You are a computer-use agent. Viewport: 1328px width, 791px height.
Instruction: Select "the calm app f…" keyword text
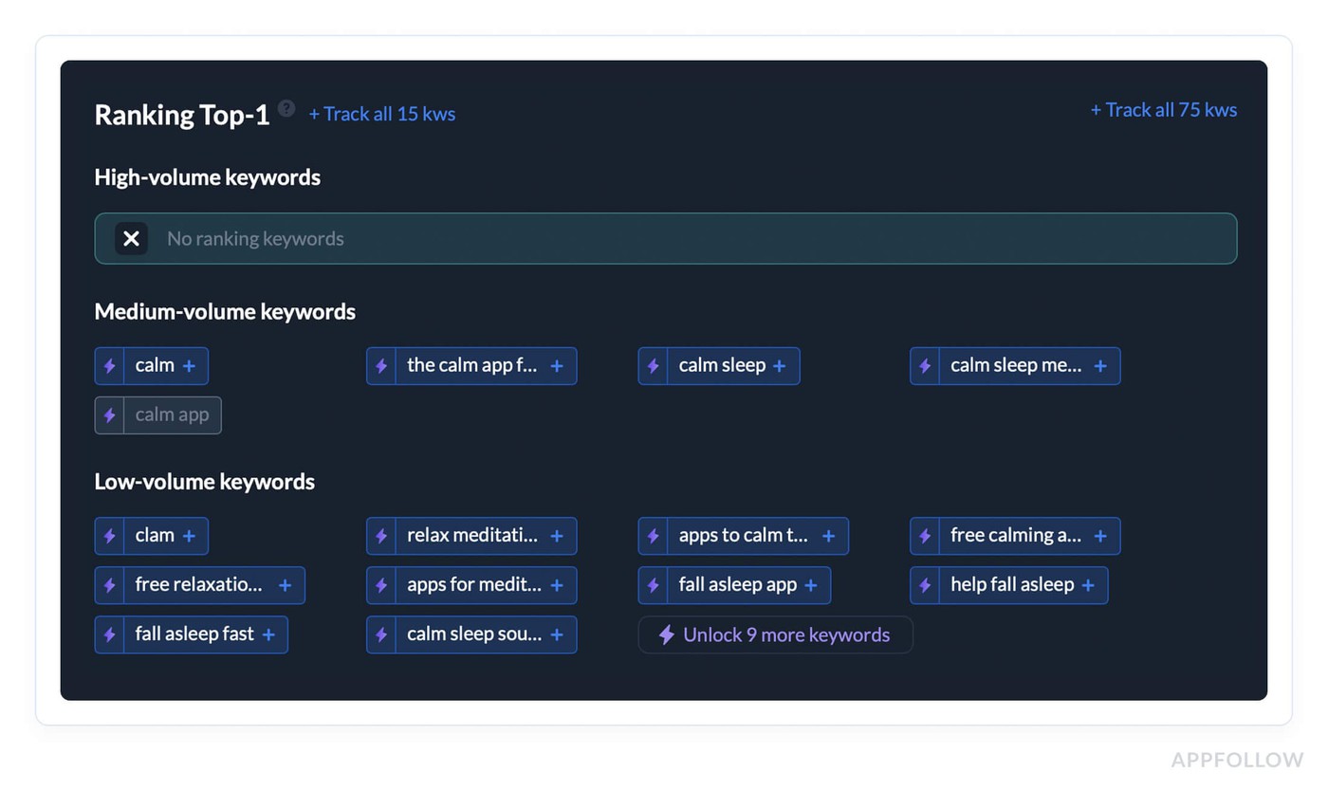(472, 365)
